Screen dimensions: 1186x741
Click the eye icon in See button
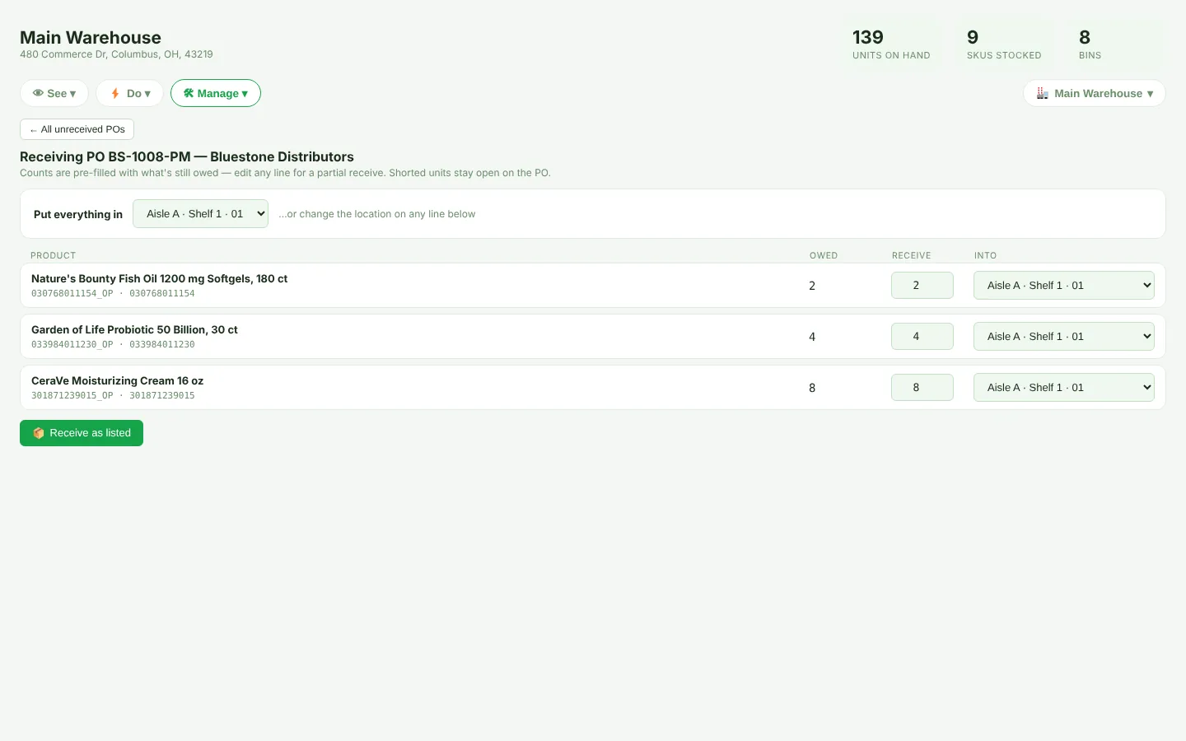[38, 93]
